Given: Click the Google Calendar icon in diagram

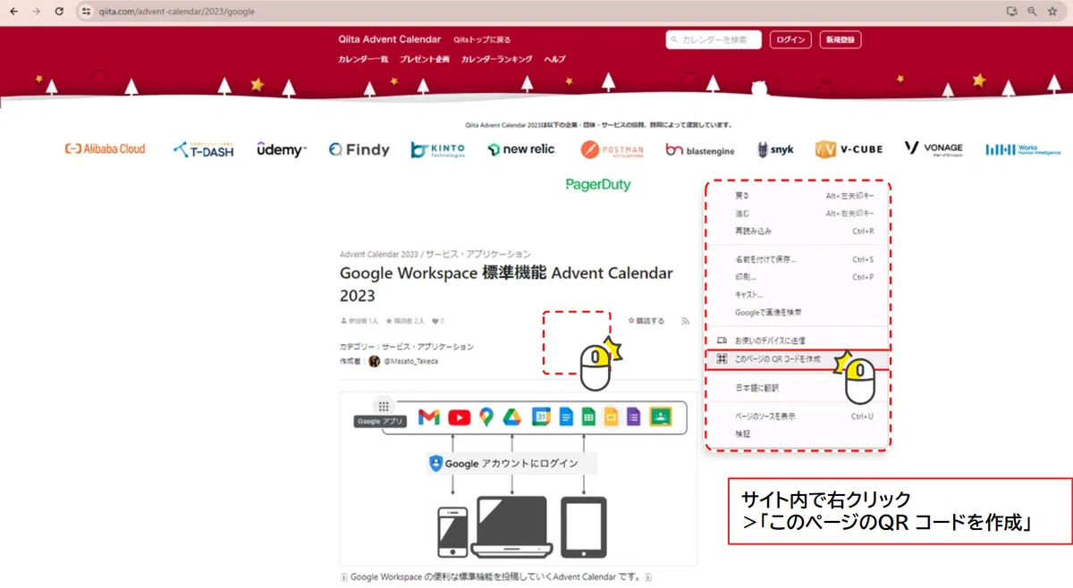Looking at the screenshot, I should click(x=541, y=416).
